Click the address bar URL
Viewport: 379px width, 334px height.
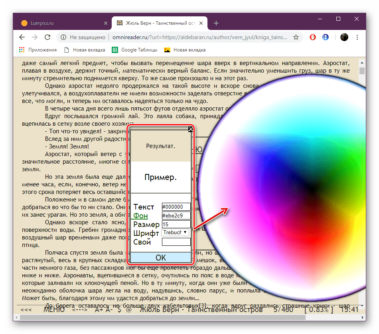[199, 37]
